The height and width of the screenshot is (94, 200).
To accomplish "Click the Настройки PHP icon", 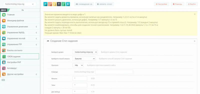I will (4, 62).
